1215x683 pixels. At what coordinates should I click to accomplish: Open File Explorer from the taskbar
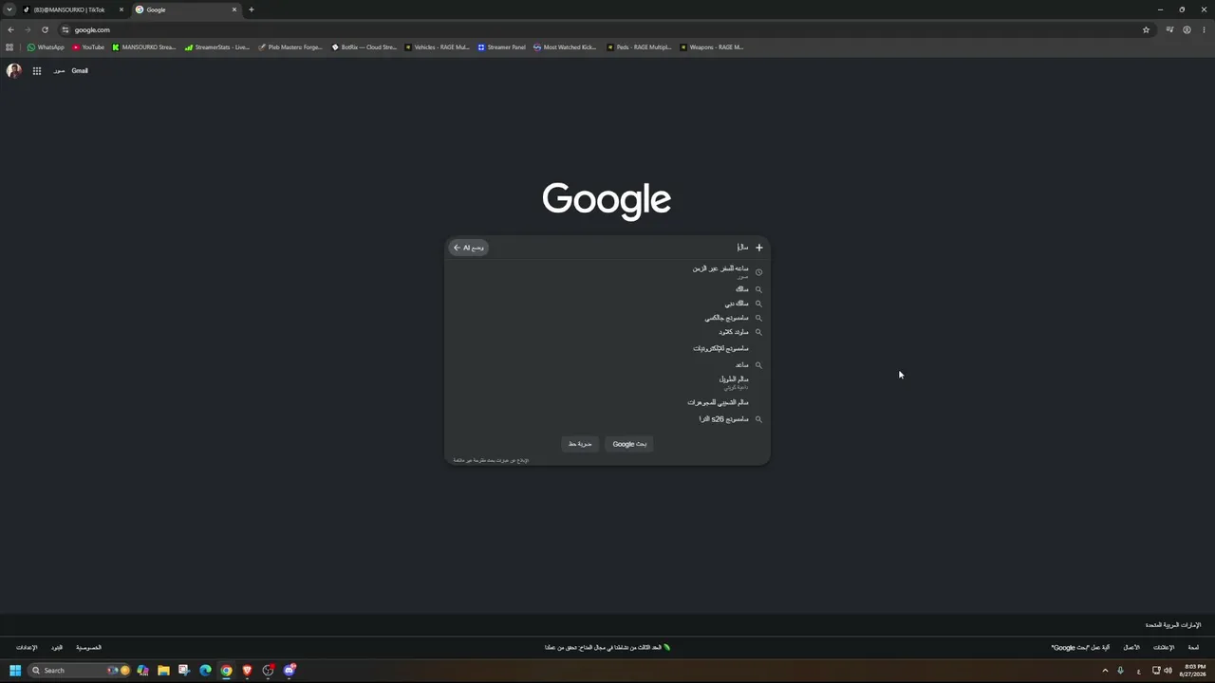pyautogui.click(x=163, y=671)
